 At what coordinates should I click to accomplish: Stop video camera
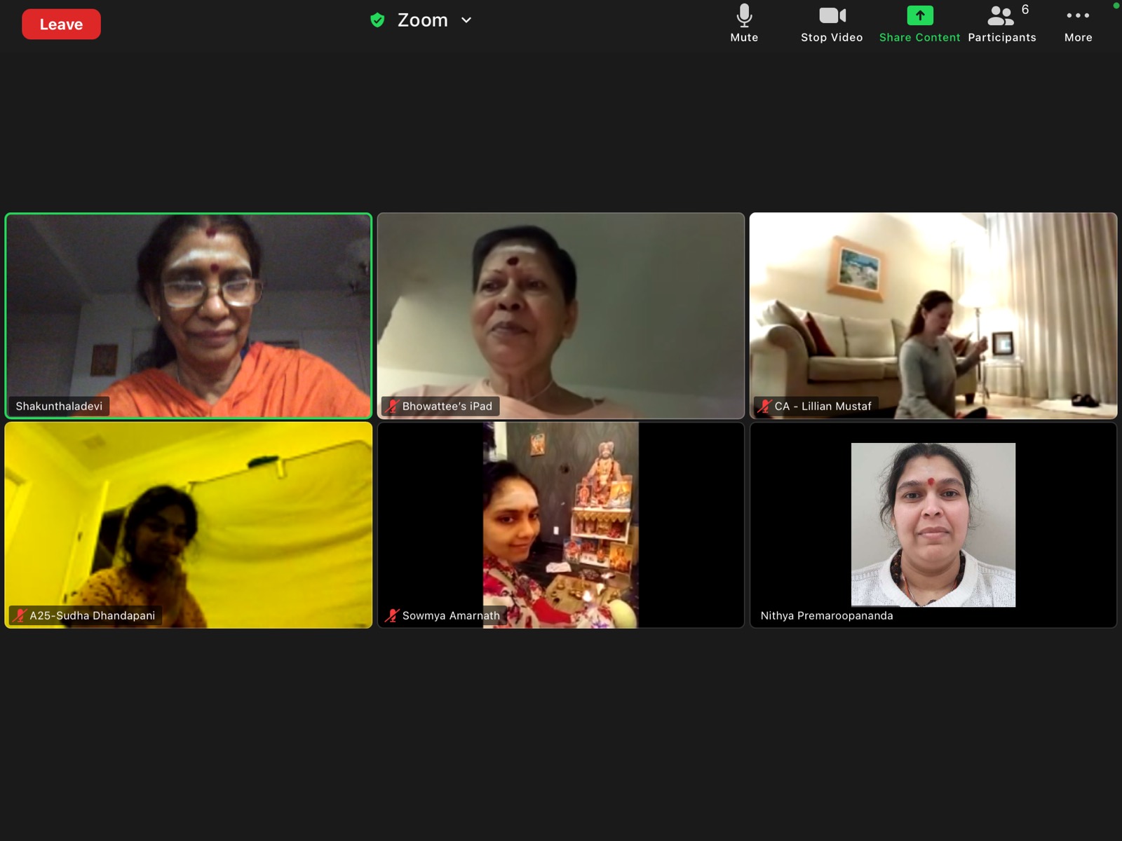pyautogui.click(x=832, y=23)
